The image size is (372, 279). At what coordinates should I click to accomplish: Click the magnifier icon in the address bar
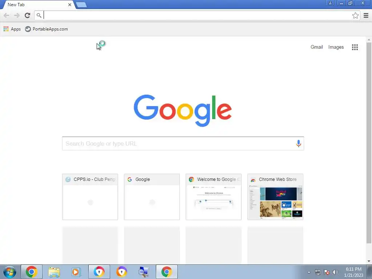coord(39,15)
